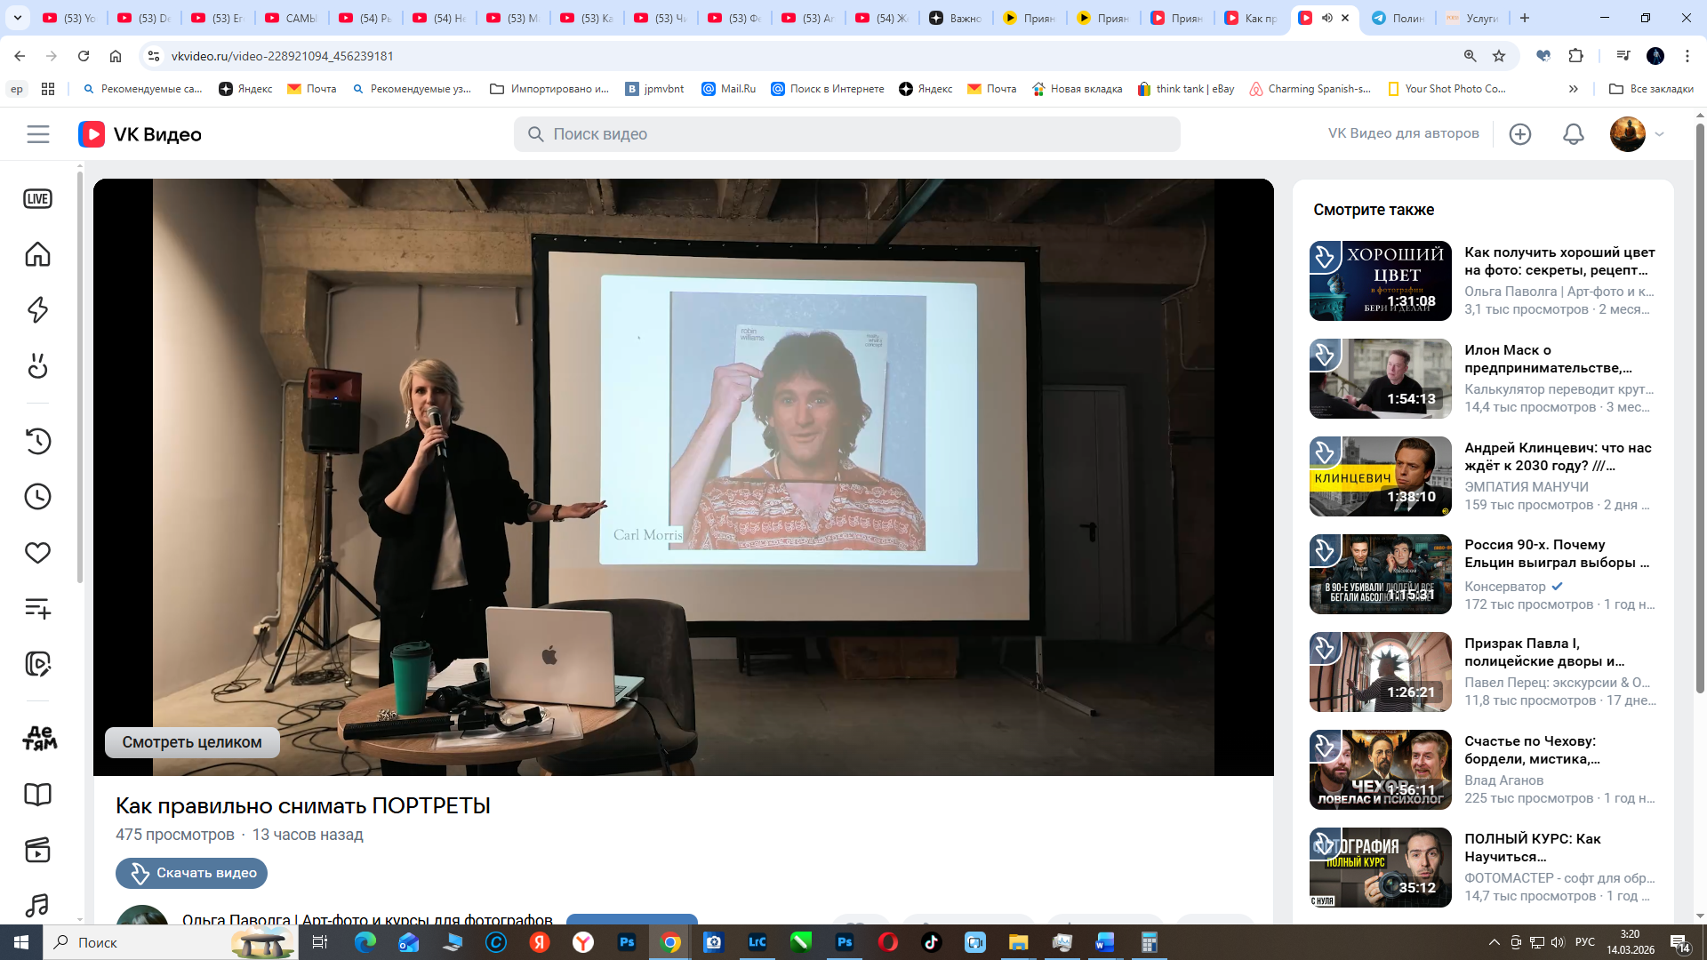Go to Home in VK Video sidebar
This screenshot has height=960, width=1707.
[x=37, y=254]
